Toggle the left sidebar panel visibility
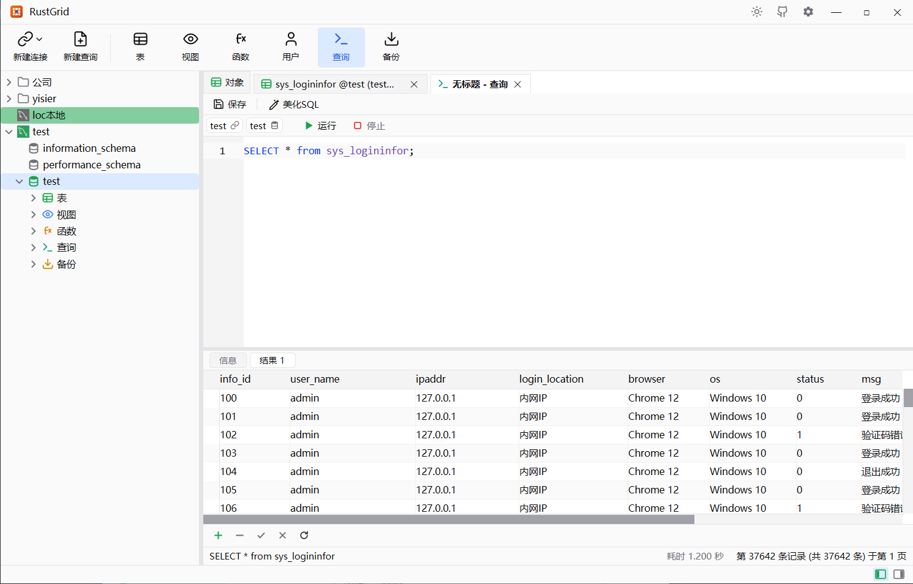Screen dimensions: 913x584 tap(881, 574)
